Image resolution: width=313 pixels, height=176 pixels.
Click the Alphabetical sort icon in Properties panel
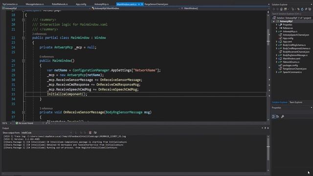coord(278,116)
